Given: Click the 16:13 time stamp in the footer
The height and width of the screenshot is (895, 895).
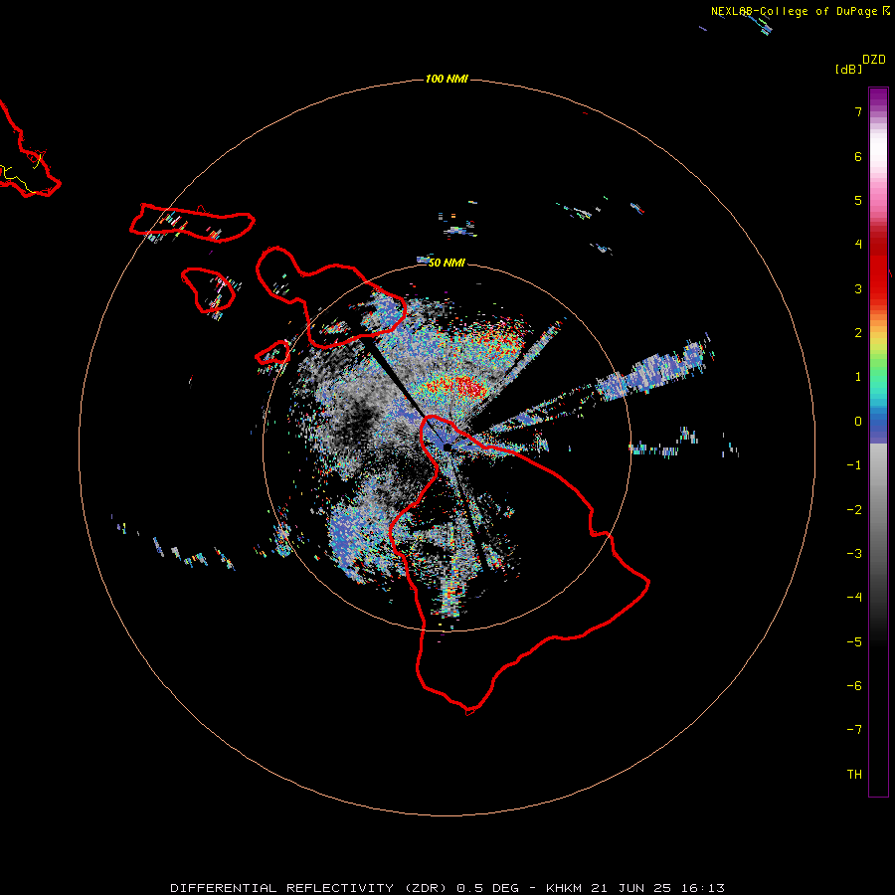Looking at the screenshot, I should pyautogui.click(x=703, y=888).
